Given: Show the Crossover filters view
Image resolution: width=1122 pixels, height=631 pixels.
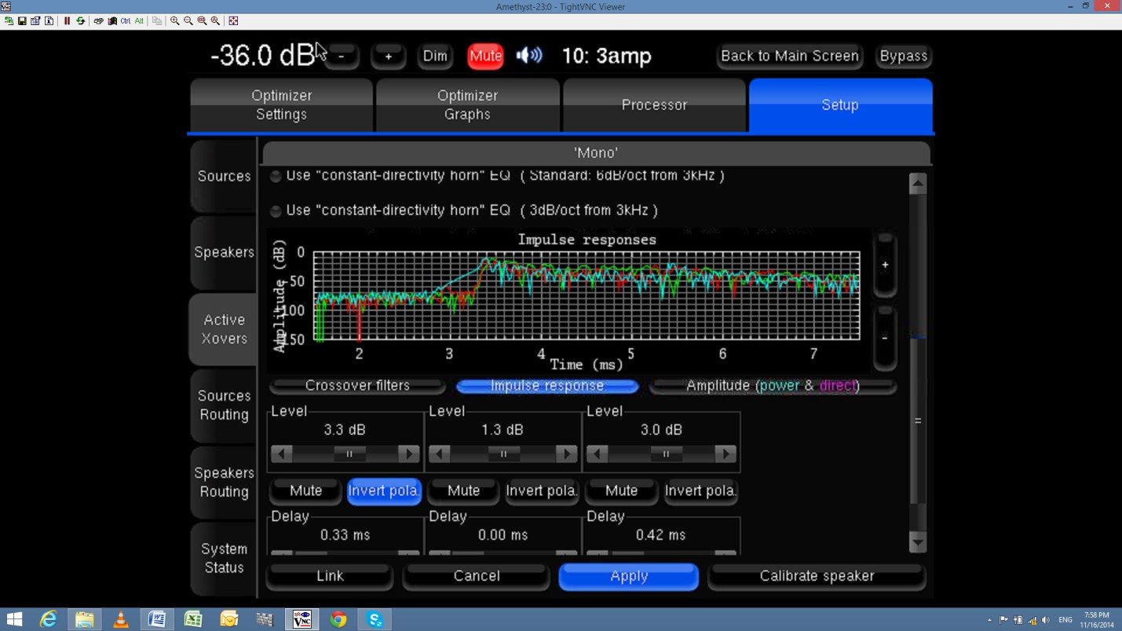Looking at the screenshot, I should [357, 386].
